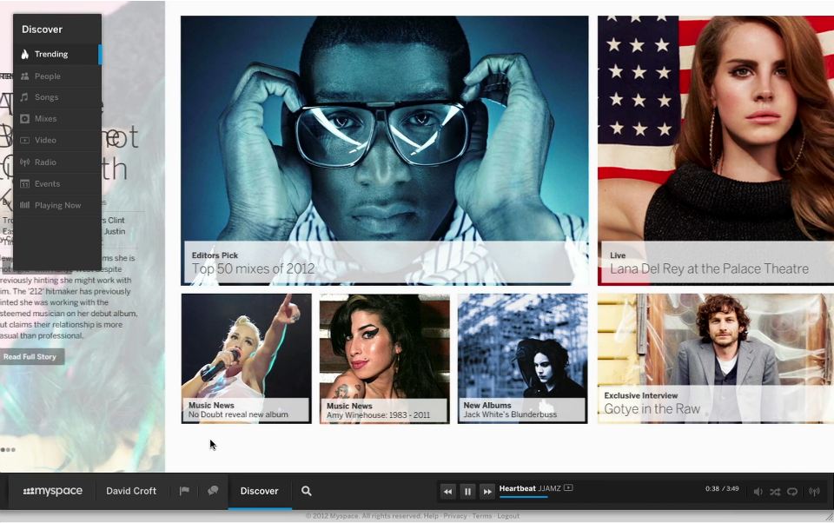Open Video in the Discover menu
The image size is (834, 523).
(57, 141)
